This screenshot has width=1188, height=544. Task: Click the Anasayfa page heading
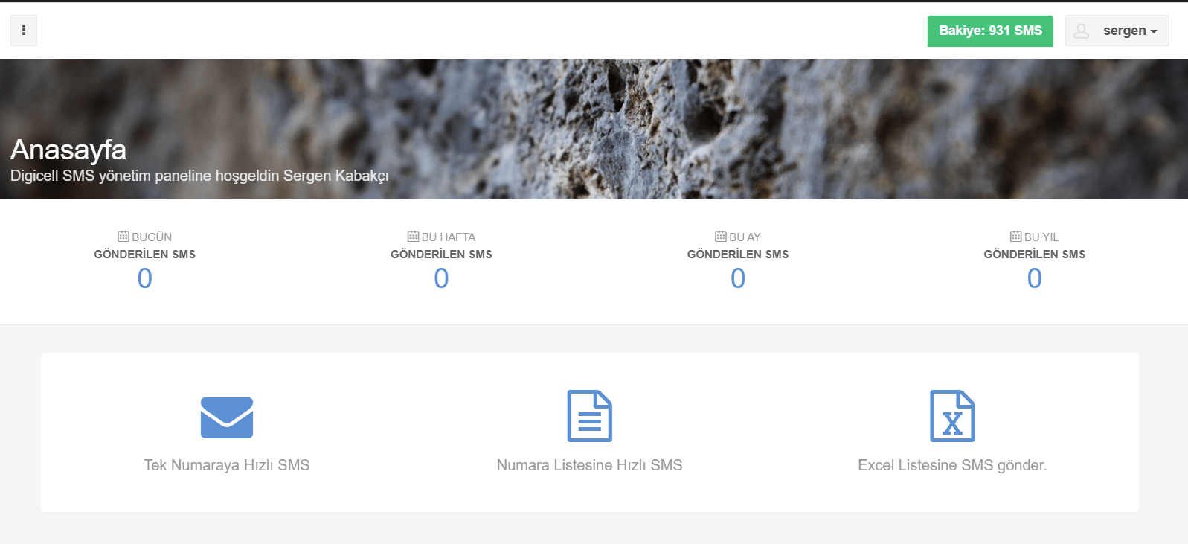(68, 150)
